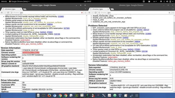
Task: Click address bar in right Chrome window
Action: [x=134, y=13]
